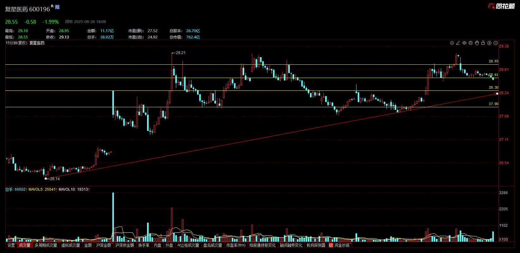Viewport: 520px width, 253px height.
Task: Select the drawing pen tool icon
Action: tap(458, 43)
